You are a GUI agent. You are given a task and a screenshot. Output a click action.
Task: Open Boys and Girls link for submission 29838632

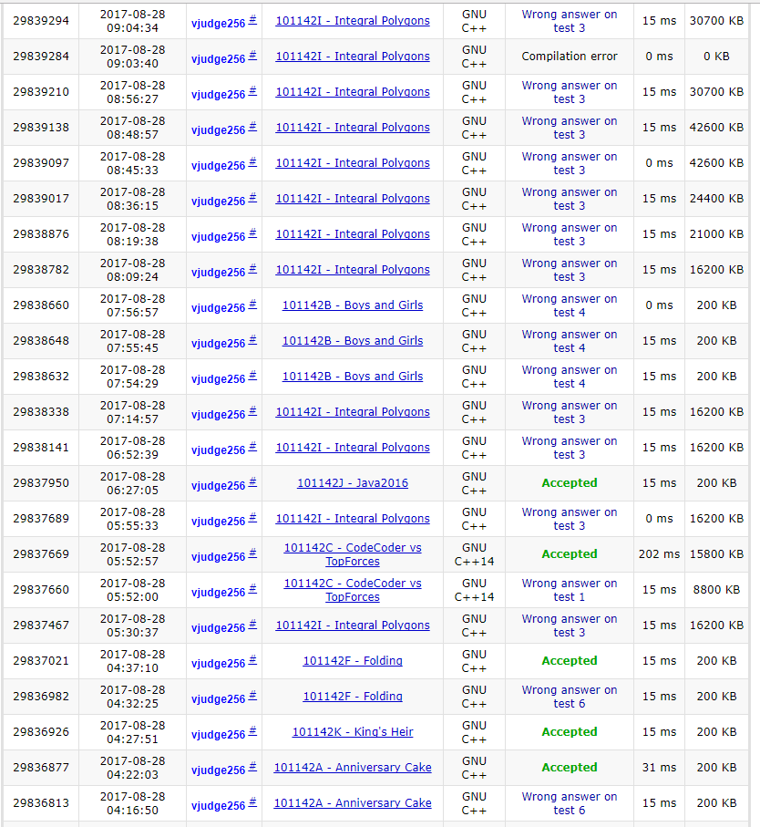pyautogui.click(x=353, y=377)
